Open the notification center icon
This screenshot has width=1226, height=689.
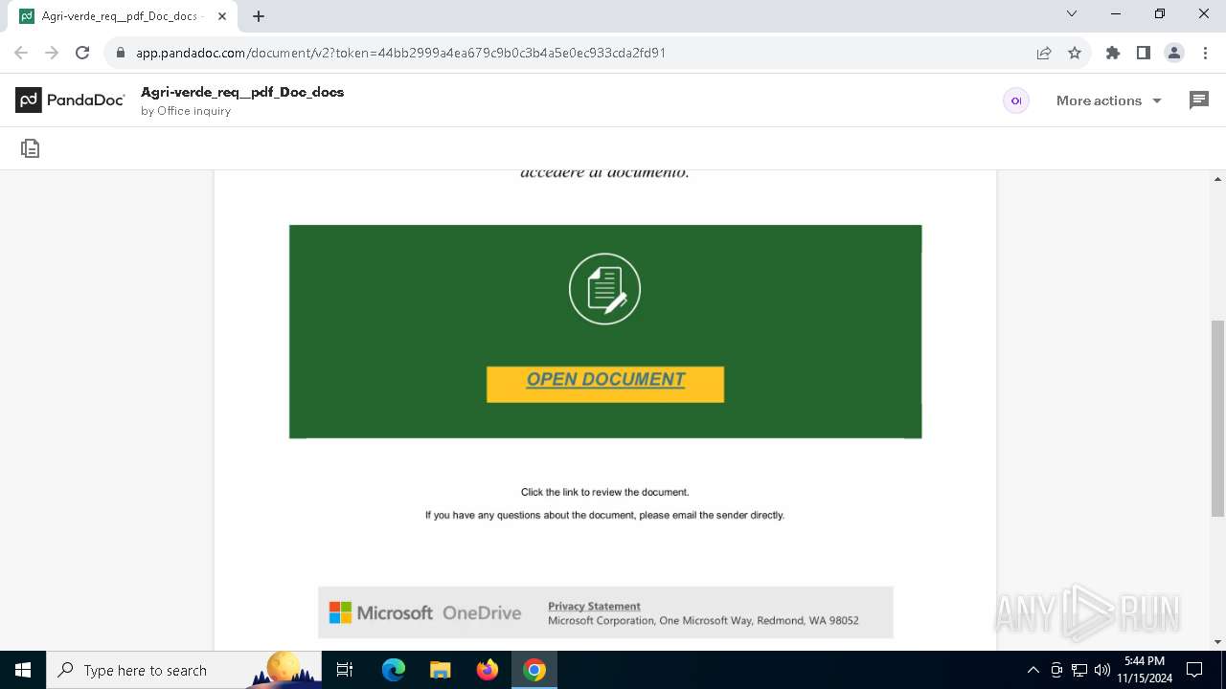coord(1194,670)
